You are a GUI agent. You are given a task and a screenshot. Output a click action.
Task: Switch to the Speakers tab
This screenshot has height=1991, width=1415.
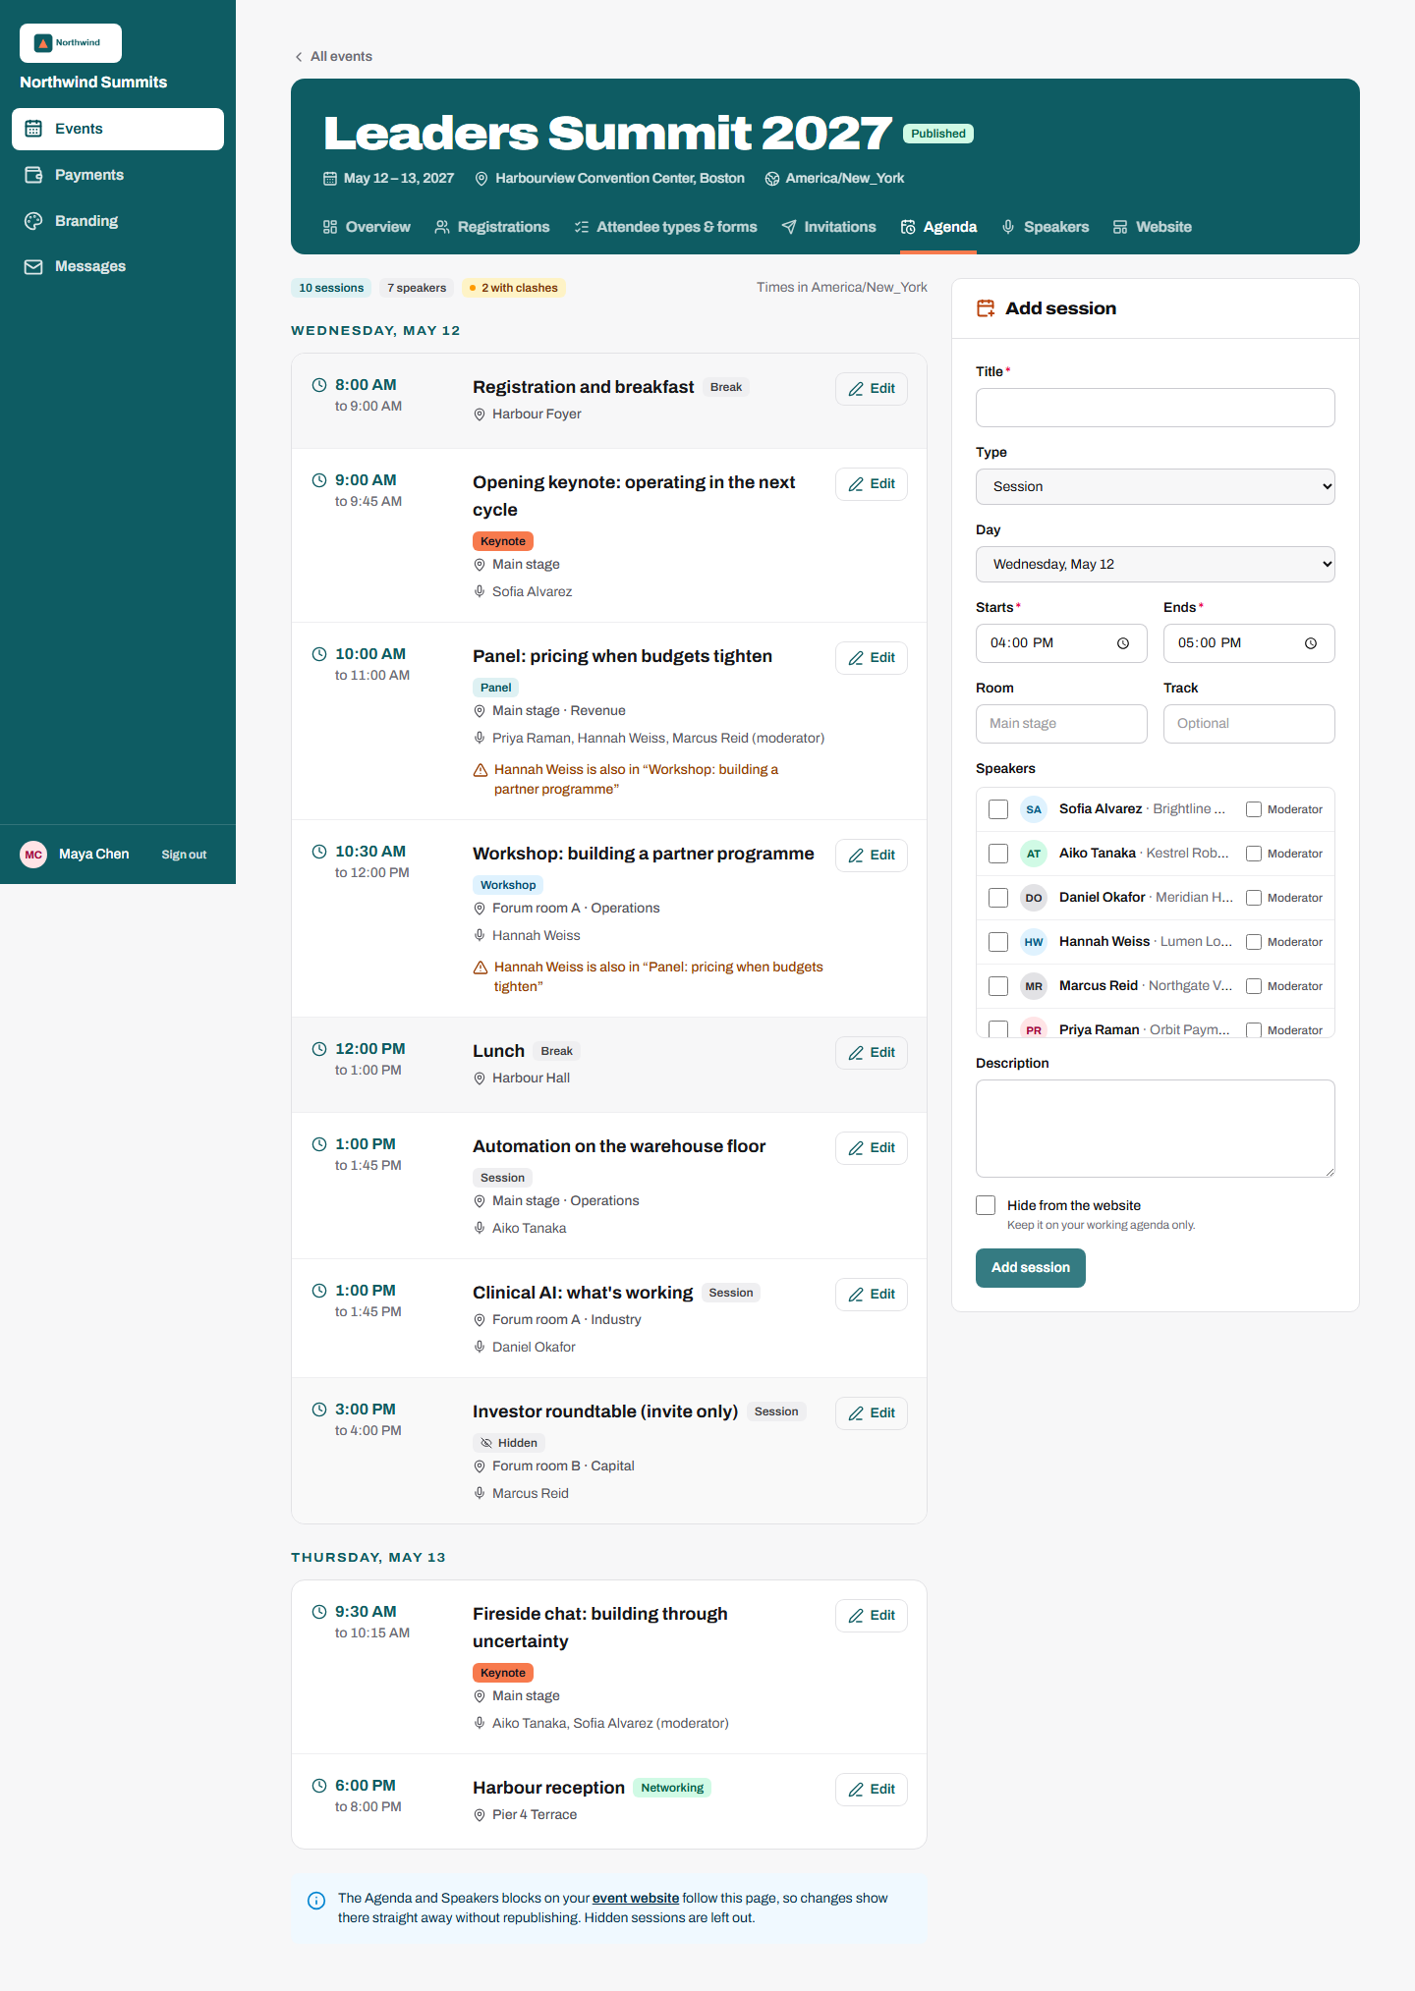(x=1046, y=227)
